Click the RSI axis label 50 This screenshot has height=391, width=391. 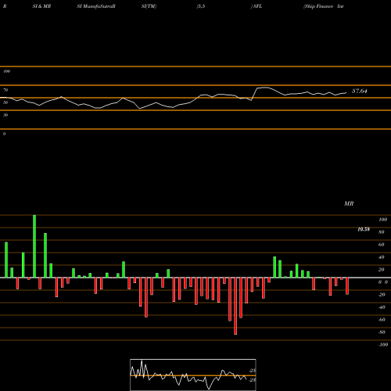pos(5,102)
